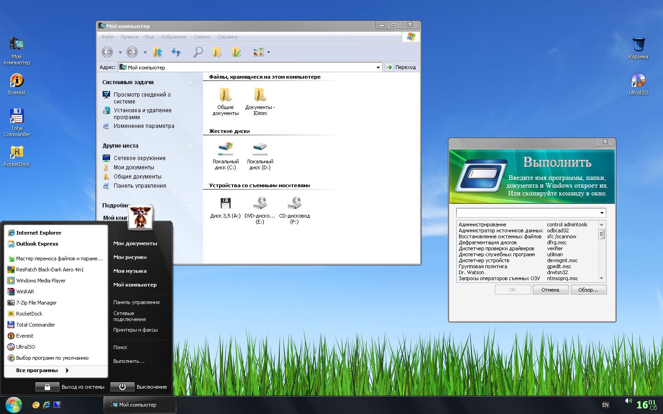Open Корзина recycle bin on desktop
Image resolution: width=663 pixels, height=414 pixels.
click(638, 45)
